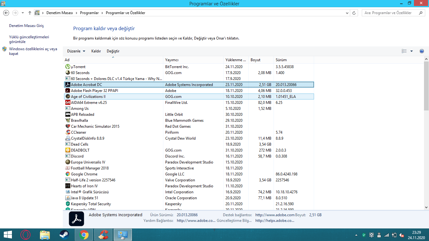Select the Brawlhalla icon
Screen dimensions: 429x241
pyautogui.click(x=68, y=120)
